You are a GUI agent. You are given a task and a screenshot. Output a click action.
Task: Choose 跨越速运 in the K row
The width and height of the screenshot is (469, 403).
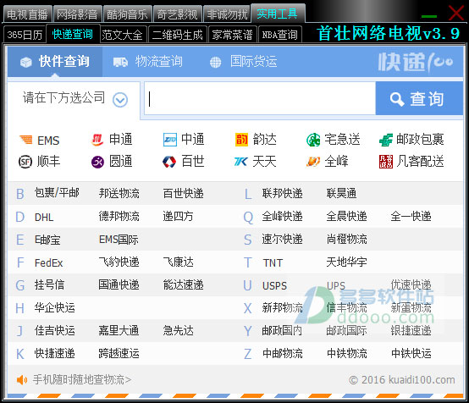click(x=119, y=353)
